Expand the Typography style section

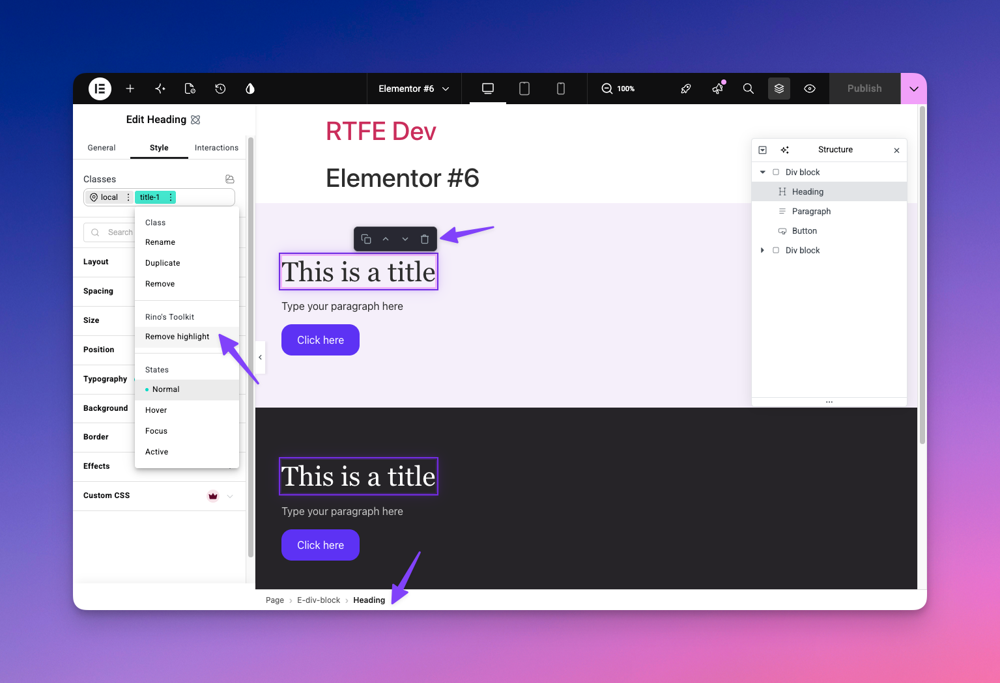pos(104,379)
